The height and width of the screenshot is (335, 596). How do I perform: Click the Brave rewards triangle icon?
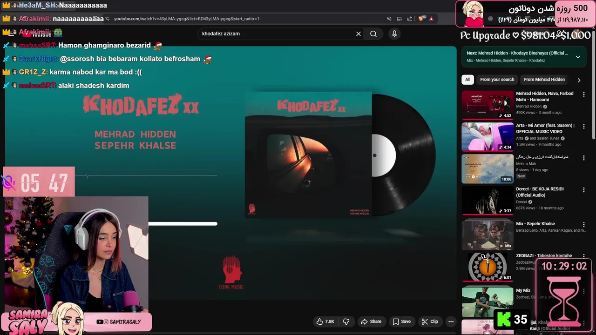[431, 19]
